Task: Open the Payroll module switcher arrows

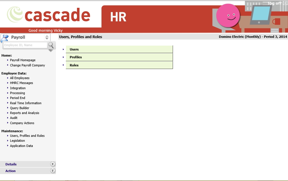Action: coord(47,37)
